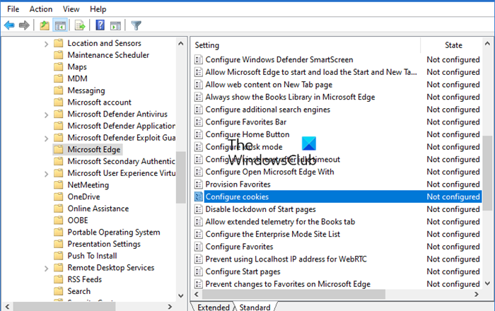Select the Online Assistance folder

point(98,209)
